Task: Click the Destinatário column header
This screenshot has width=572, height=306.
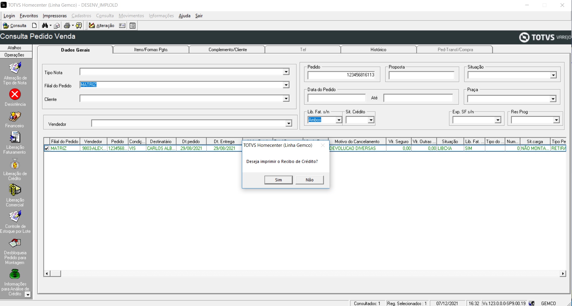Action: (x=161, y=141)
